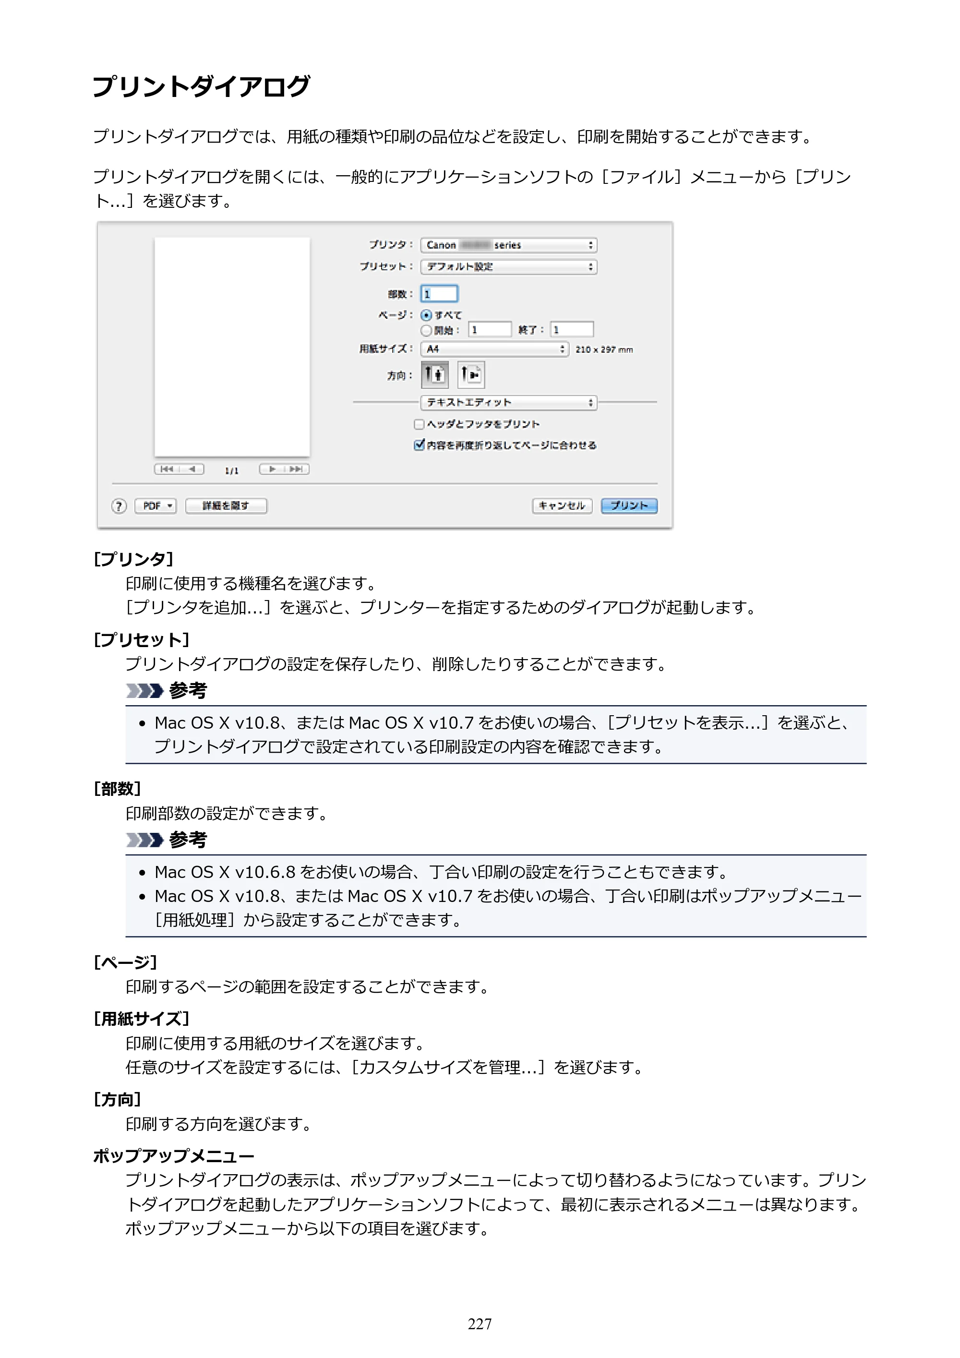
Task: Click the 1/1 page counter text
Action: [232, 470]
